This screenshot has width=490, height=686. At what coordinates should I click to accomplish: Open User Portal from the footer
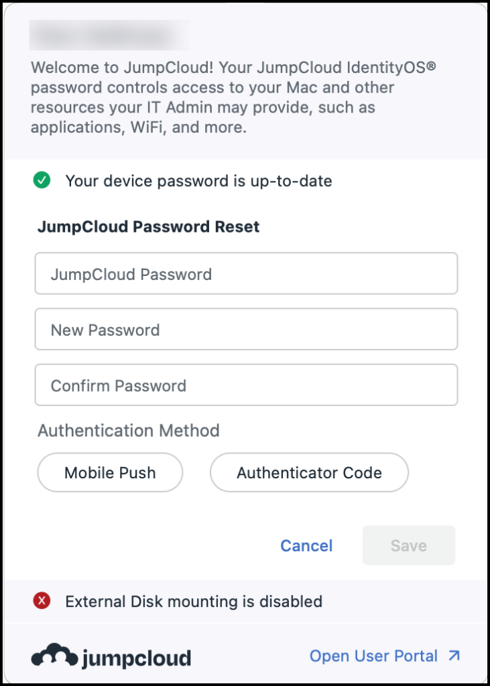coord(372,656)
